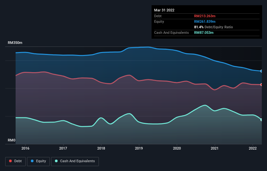Click Cash And Equivalents tooltip label
The image size is (267, 171).
coord(171,33)
